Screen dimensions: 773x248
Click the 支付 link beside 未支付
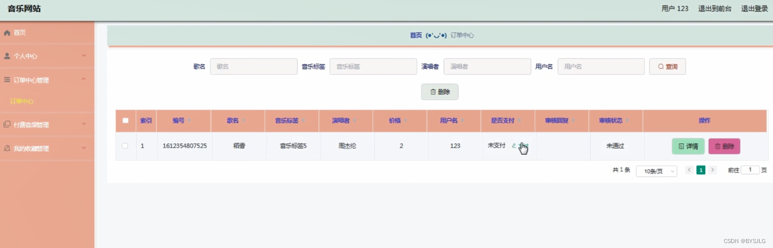520,146
